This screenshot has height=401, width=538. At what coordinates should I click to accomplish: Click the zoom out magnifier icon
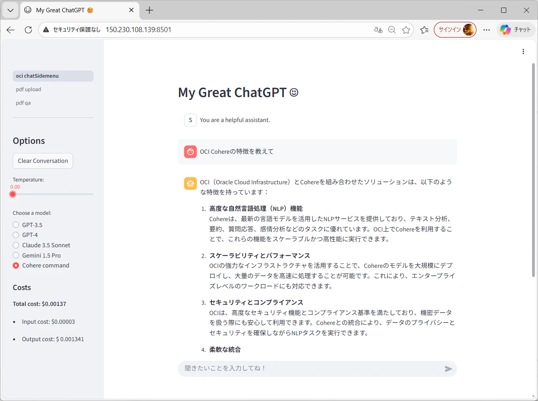[392, 30]
